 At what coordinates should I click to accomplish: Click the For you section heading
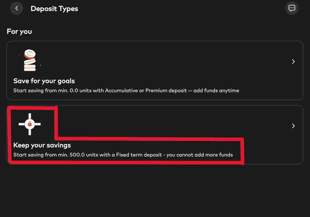click(19, 31)
